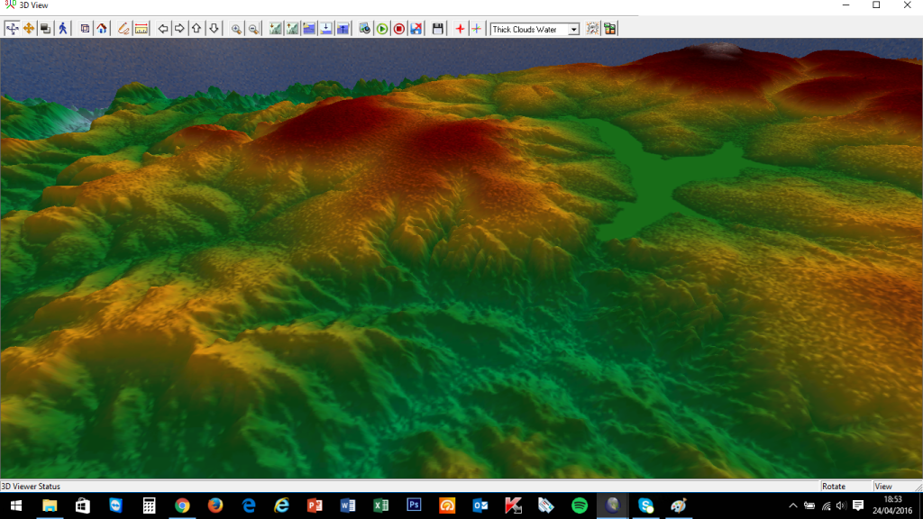Click the up arrow navigation button
The height and width of the screenshot is (519, 923).
click(x=196, y=29)
